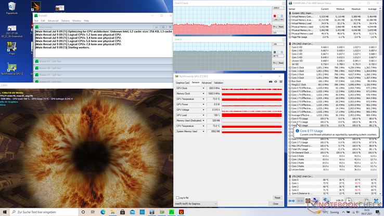Open the TechPowerUp GPU-Z desktop shortcut
Image resolution: width=384 pixels, height=216 pixels.
[x=12, y=69]
